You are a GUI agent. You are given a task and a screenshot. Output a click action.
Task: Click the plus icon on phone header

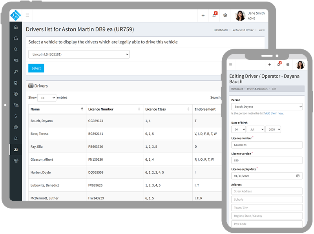click(270, 64)
